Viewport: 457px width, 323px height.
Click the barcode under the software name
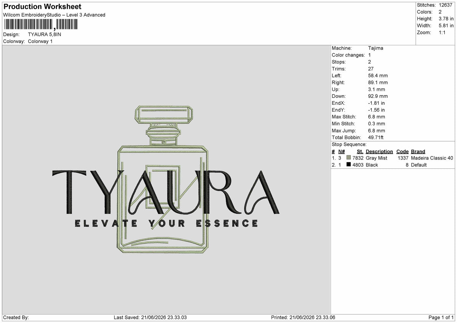40,25
